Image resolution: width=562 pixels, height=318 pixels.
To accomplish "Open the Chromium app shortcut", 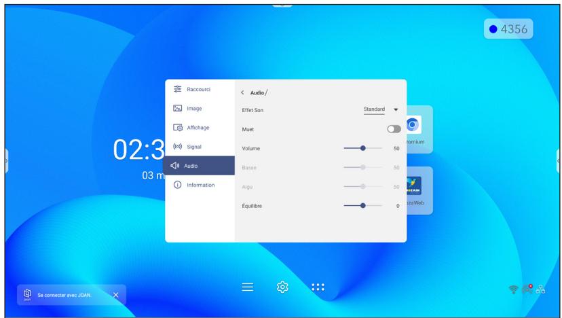I will click(419, 129).
